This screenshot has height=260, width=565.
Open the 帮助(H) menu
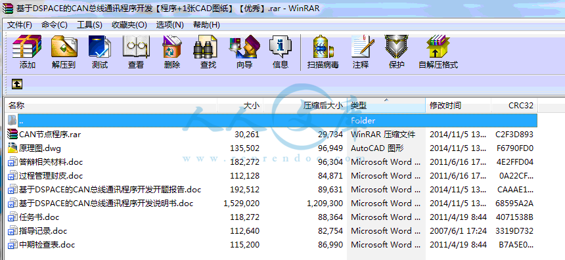coord(206,25)
